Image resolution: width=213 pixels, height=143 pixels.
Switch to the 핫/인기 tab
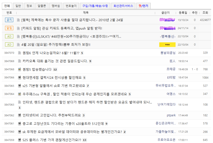143,6
